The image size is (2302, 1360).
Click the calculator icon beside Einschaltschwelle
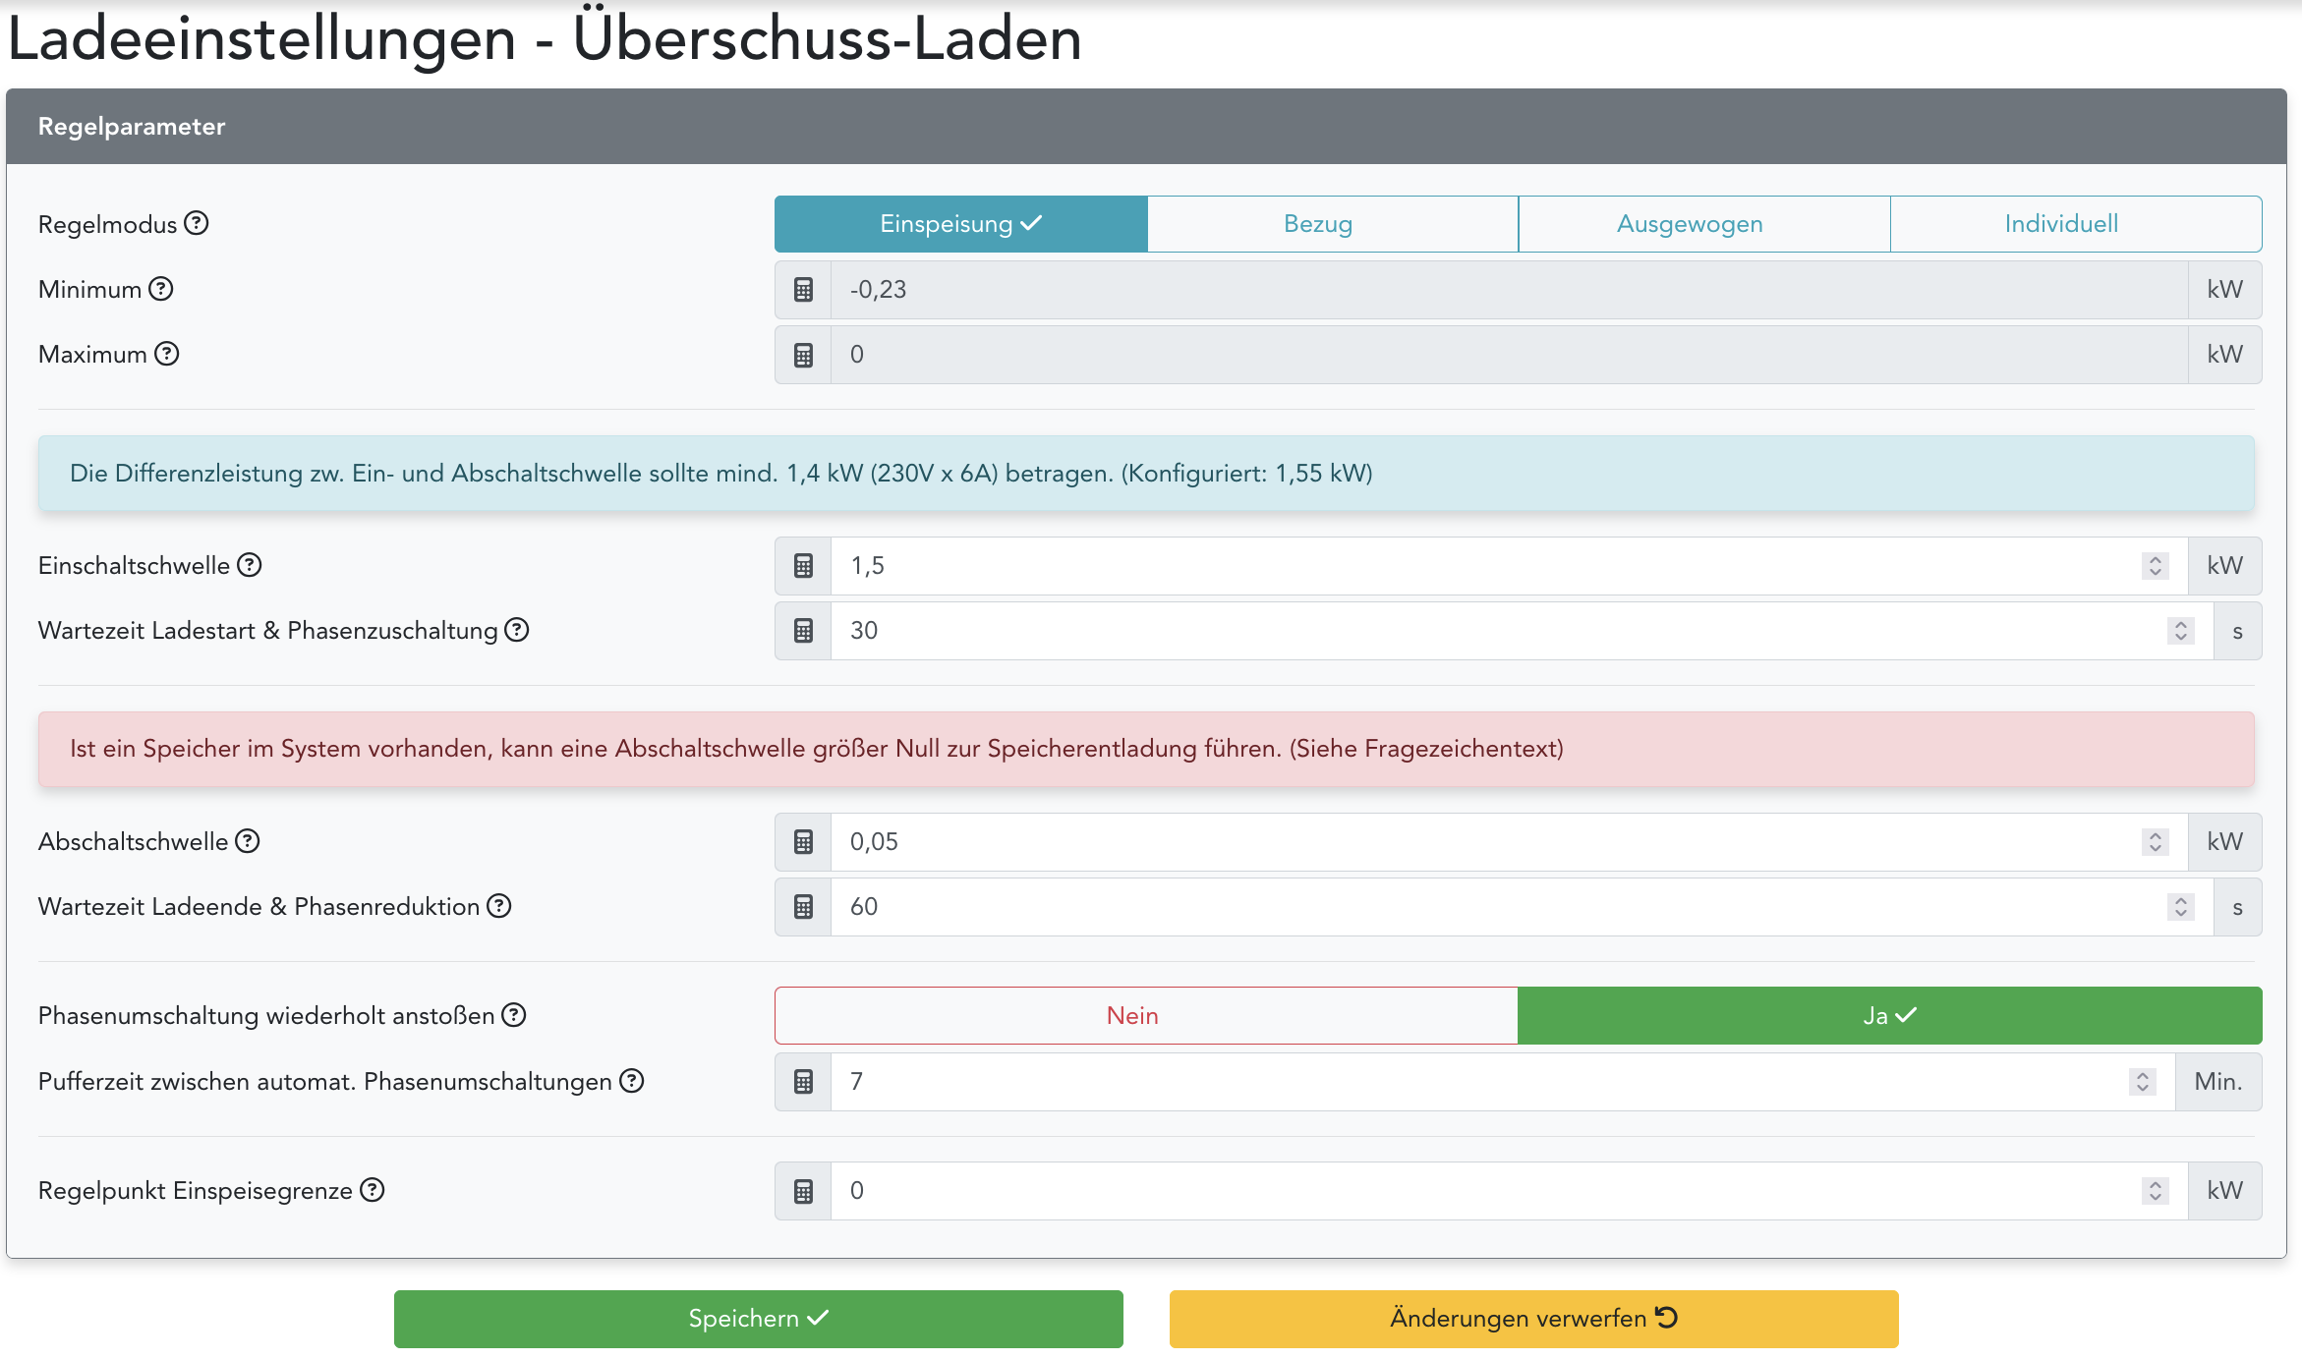pyautogui.click(x=803, y=566)
